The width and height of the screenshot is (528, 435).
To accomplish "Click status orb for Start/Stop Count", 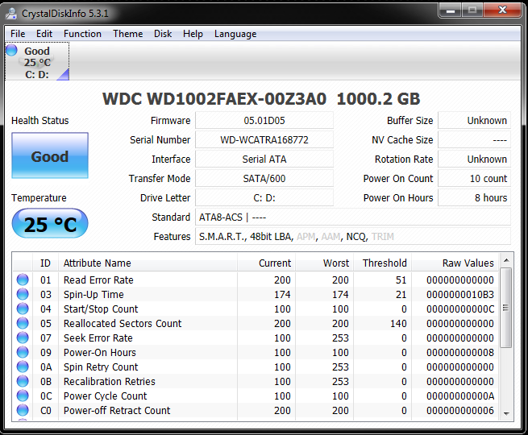I will coord(23,309).
